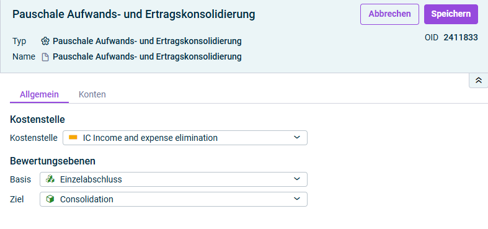Click the Consolidation selection field

click(174, 199)
